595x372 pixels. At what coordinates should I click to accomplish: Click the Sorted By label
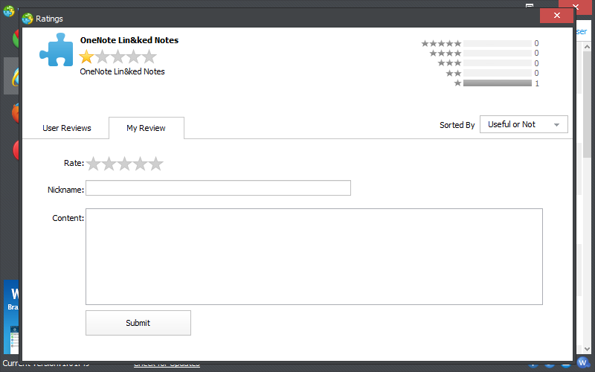(457, 125)
